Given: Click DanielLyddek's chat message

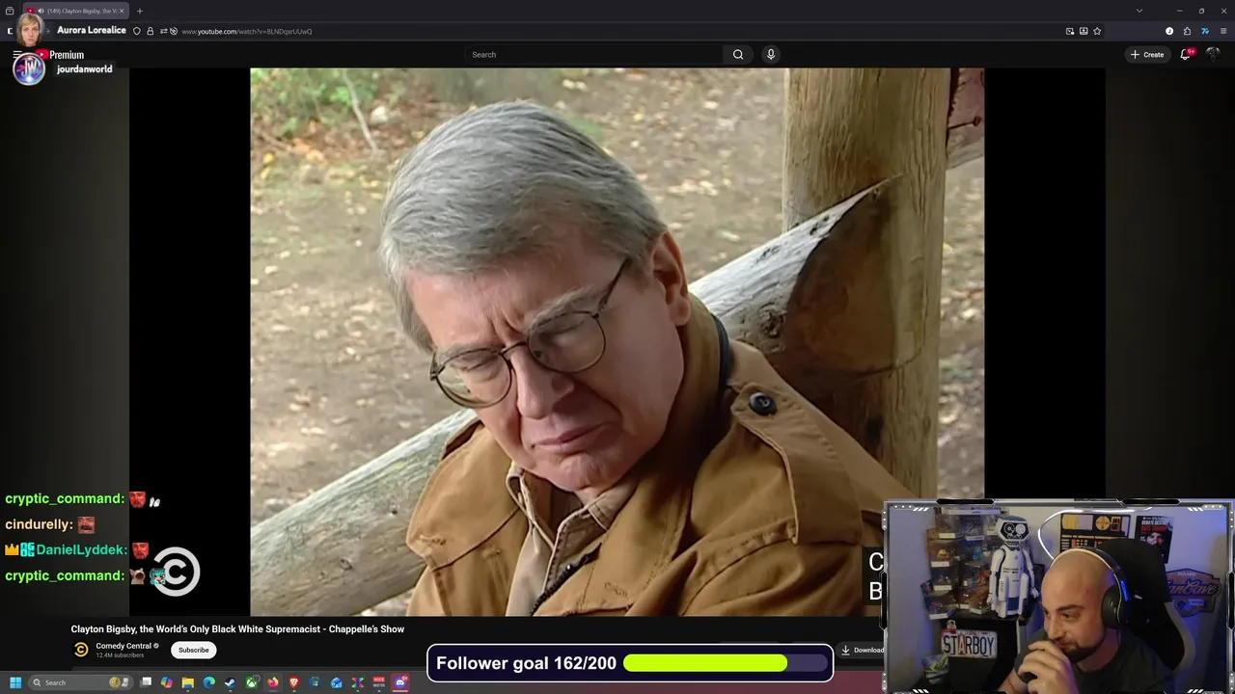Looking at the screenshot, I should 77,550.
